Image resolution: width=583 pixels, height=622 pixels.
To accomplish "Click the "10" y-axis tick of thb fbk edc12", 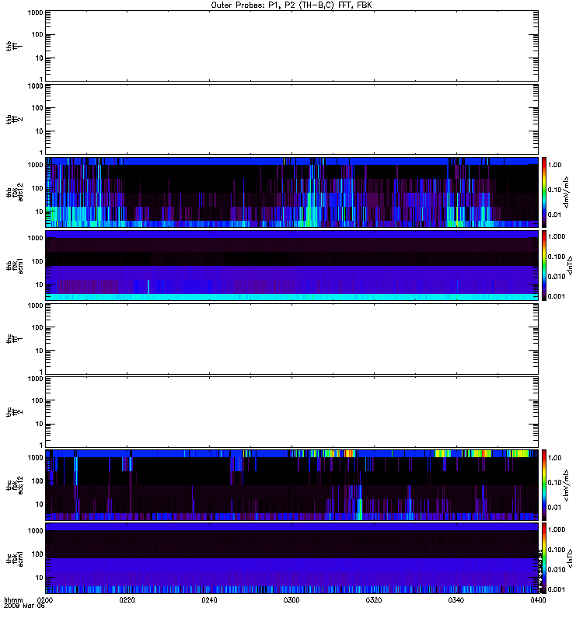I will [x=40, y=211].
